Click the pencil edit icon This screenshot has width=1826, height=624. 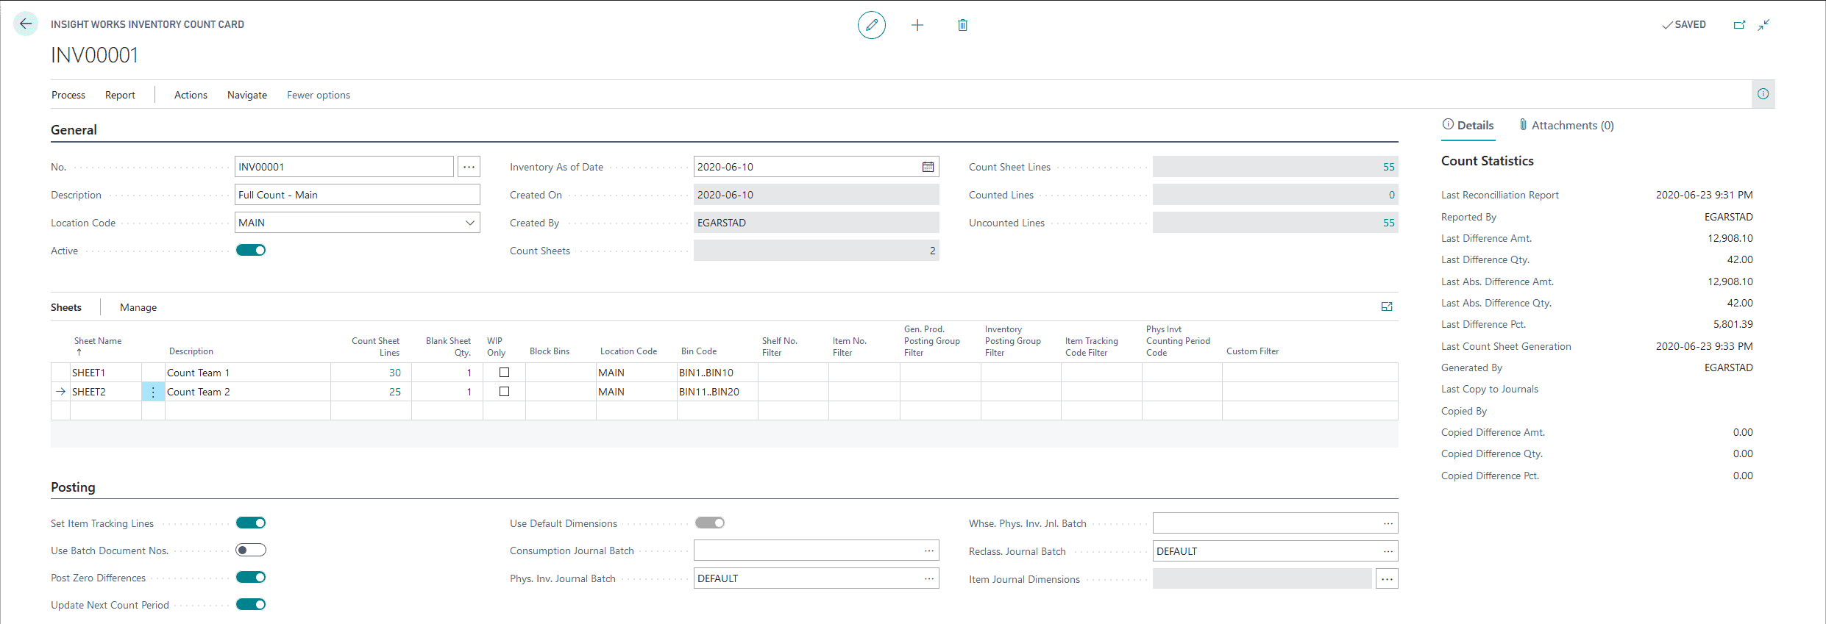click(871, 25)
